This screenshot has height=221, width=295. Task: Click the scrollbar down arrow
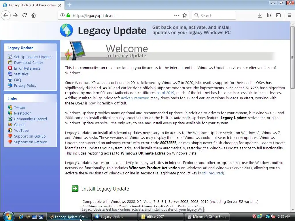pos(292,210)
